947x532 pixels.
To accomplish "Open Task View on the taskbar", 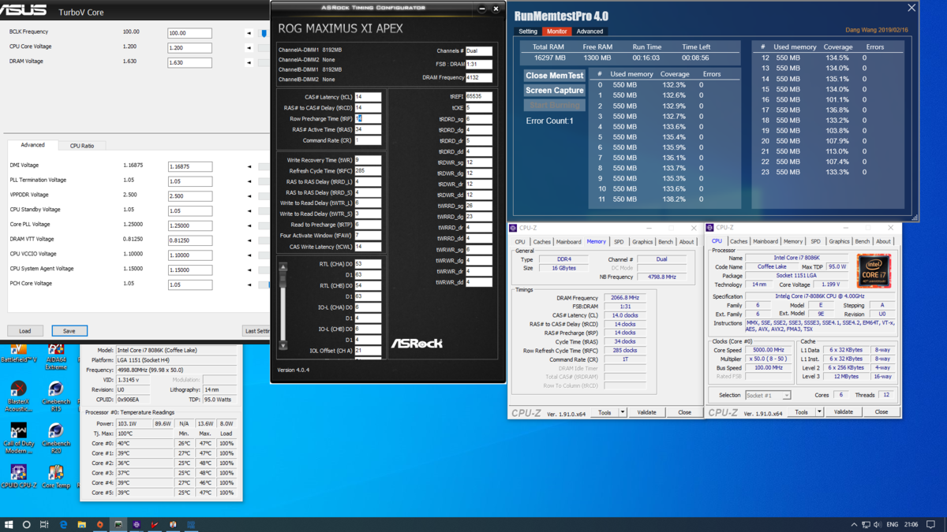I will (44, 524).
